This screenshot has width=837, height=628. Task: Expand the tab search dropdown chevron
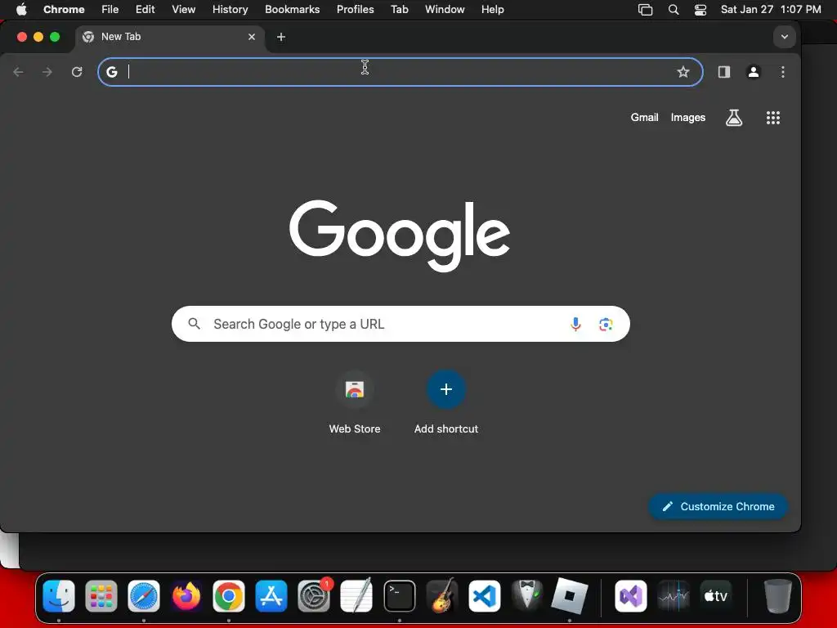tap(784, 37)
